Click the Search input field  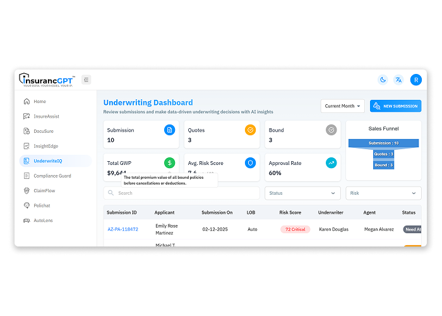coord(183,193)
